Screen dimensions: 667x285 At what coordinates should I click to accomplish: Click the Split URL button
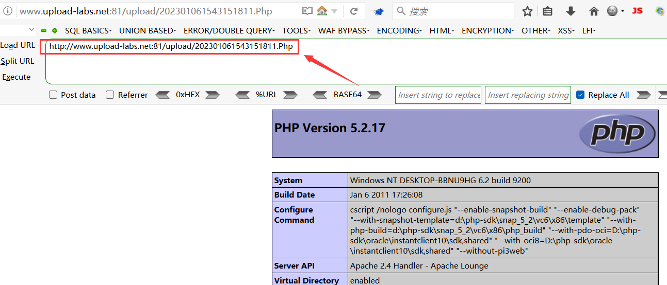point(18,61)
